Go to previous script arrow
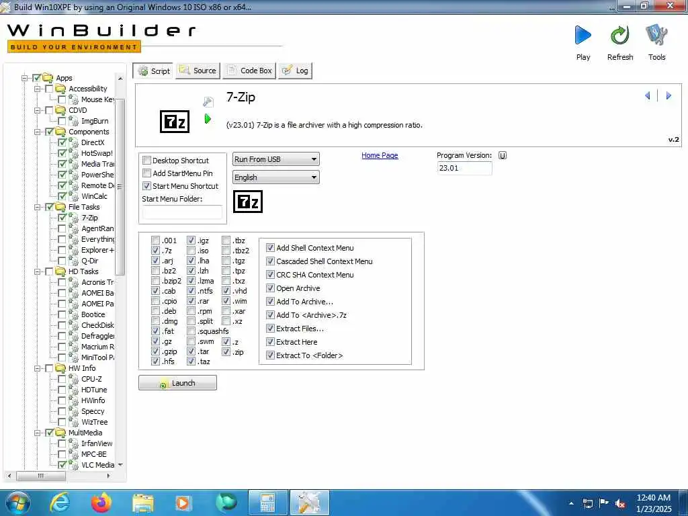The width and height of the screenshot is (688, 516). [x=647, y=95]
